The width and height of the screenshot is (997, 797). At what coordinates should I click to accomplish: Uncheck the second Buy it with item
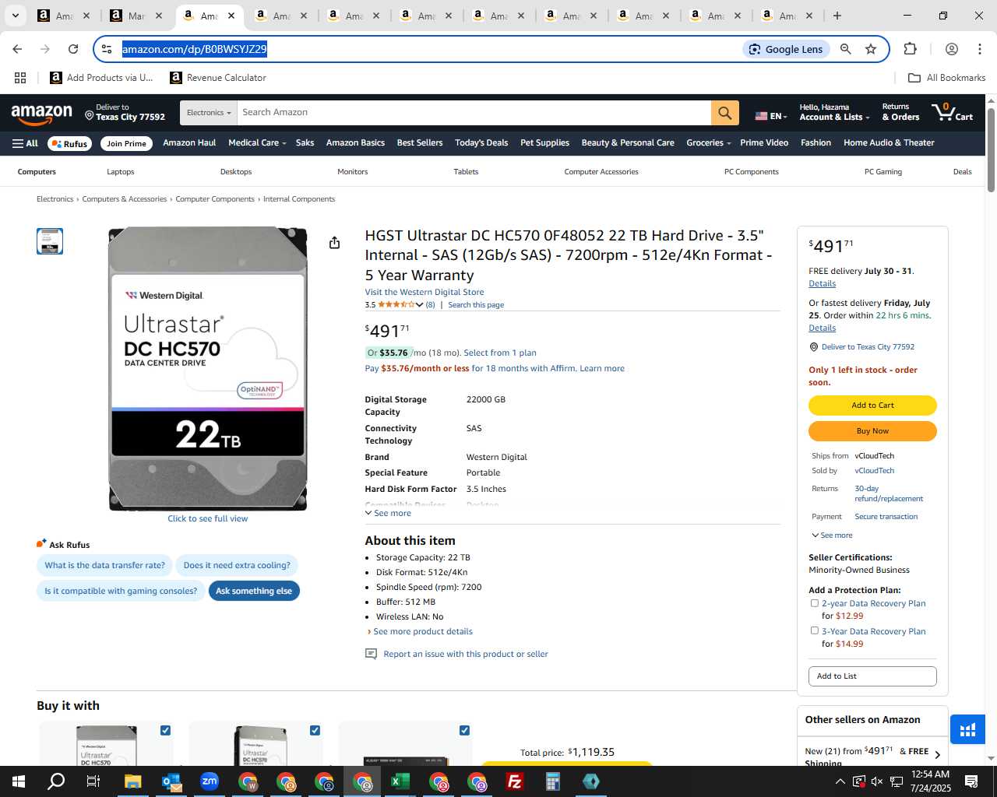click(315, 730)
